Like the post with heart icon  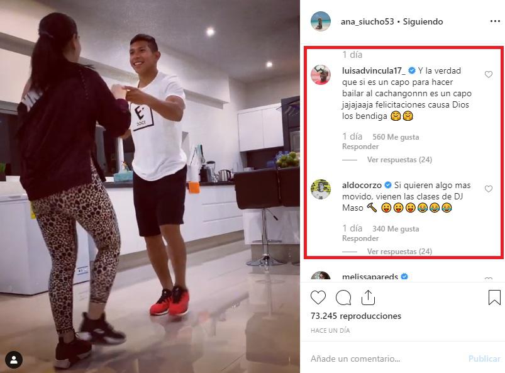coord(318,298)
